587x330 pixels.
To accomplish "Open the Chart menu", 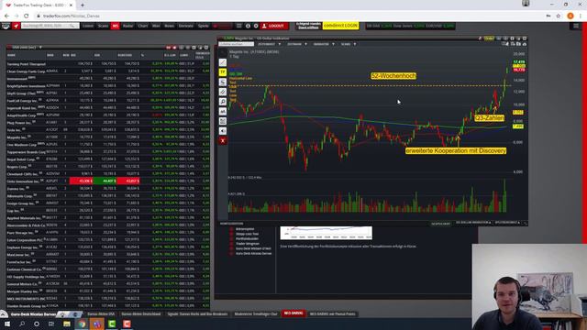I will pos(143,26).
